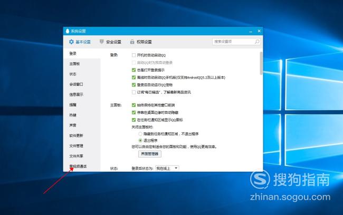
Task: Click the magnifier icon in the search box
Action: tap(257, 42)
